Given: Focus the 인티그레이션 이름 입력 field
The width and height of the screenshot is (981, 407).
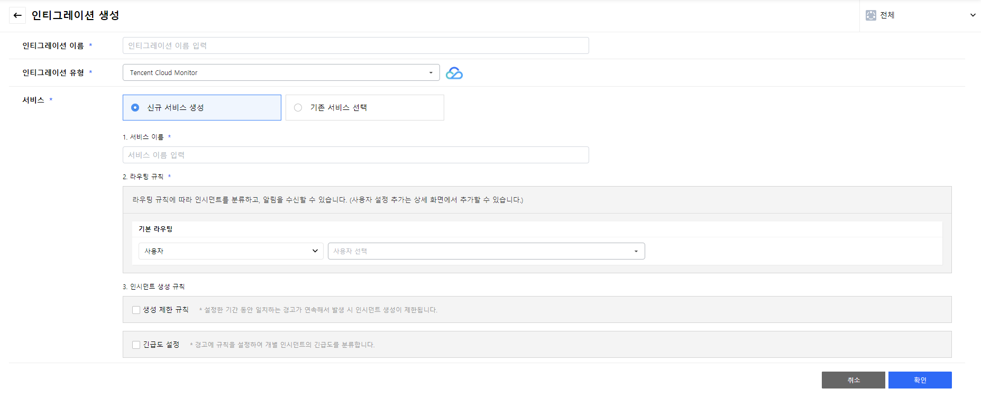Looking at the screenshot, I should 355,46.
